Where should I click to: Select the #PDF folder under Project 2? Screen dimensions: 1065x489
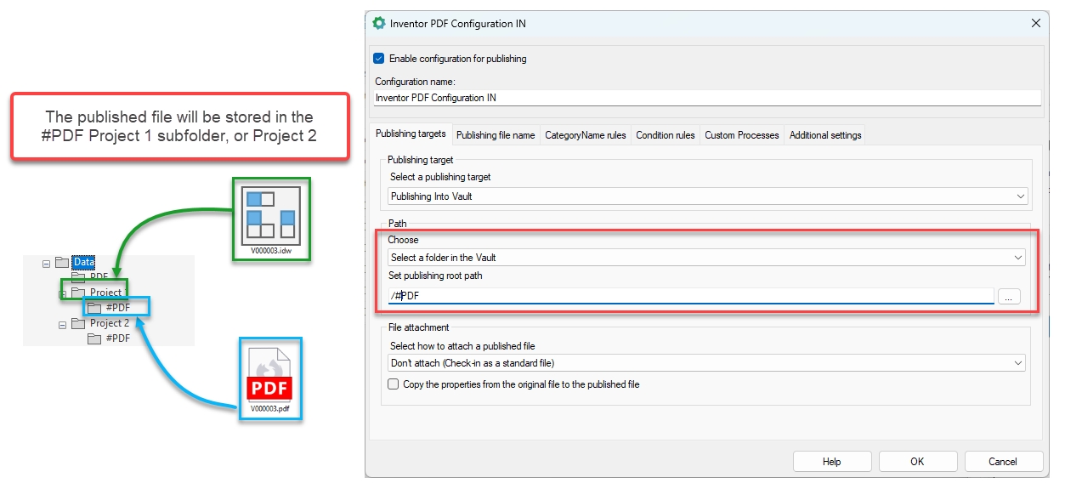[x=117, y=338]
